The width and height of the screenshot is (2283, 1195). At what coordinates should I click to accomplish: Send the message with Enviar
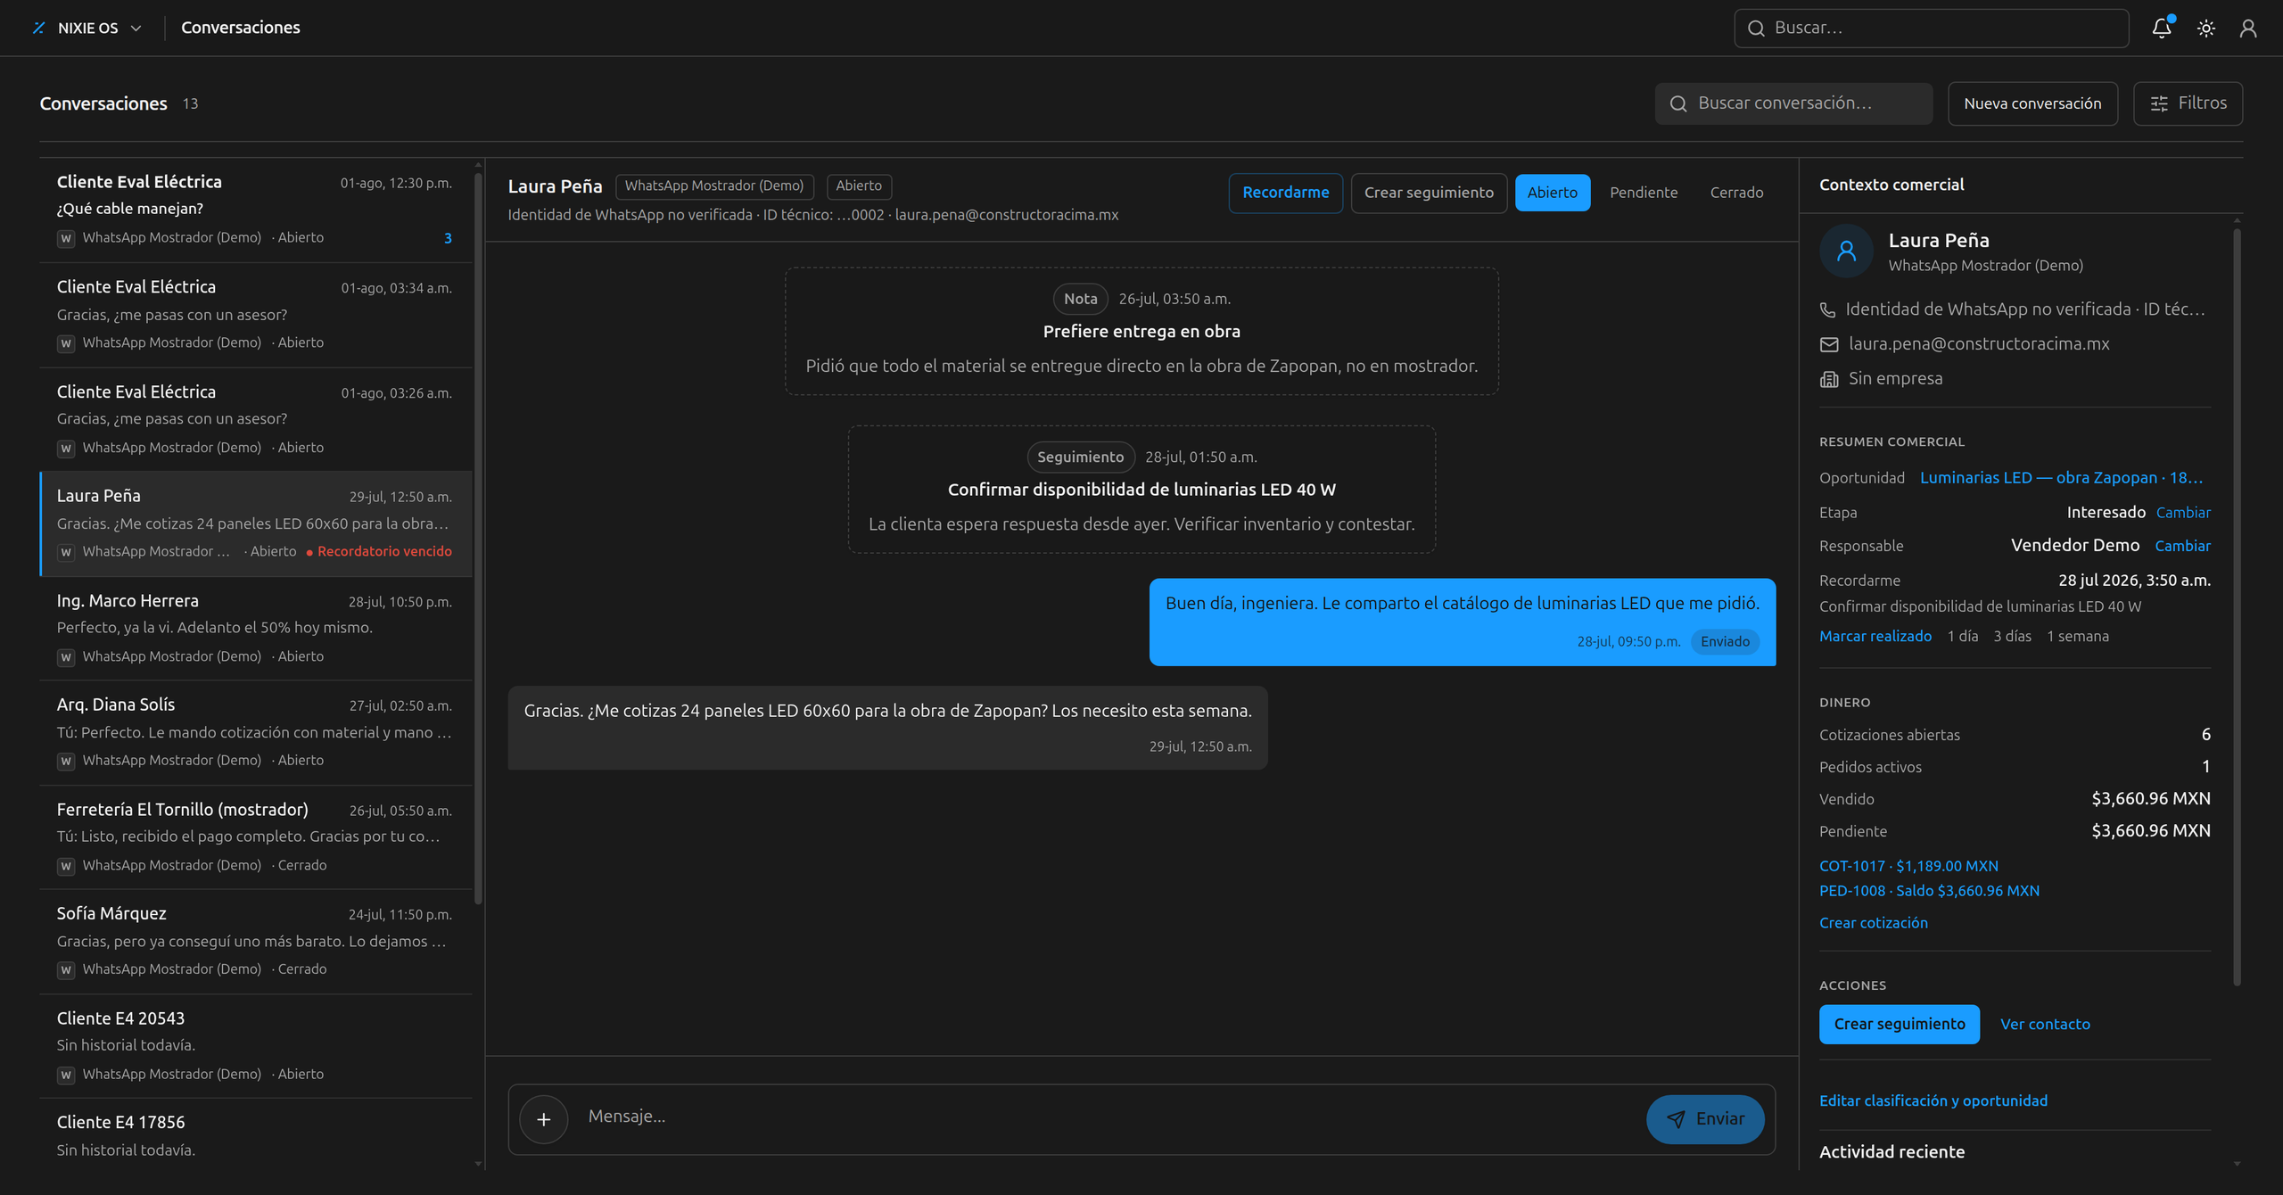(1705, 1119)
